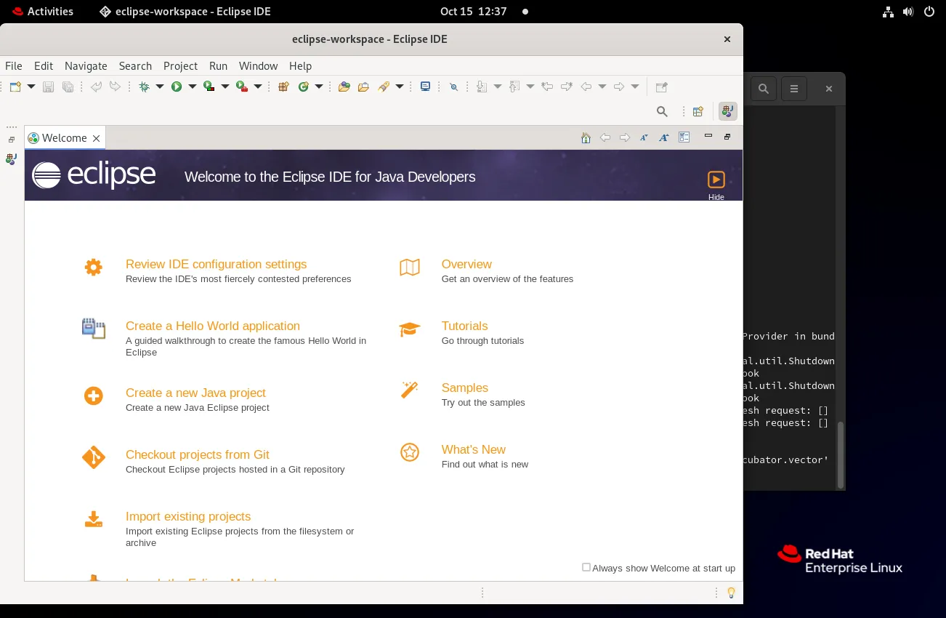Click the Search flashlight toolbar icon

(x=384, y=87)
